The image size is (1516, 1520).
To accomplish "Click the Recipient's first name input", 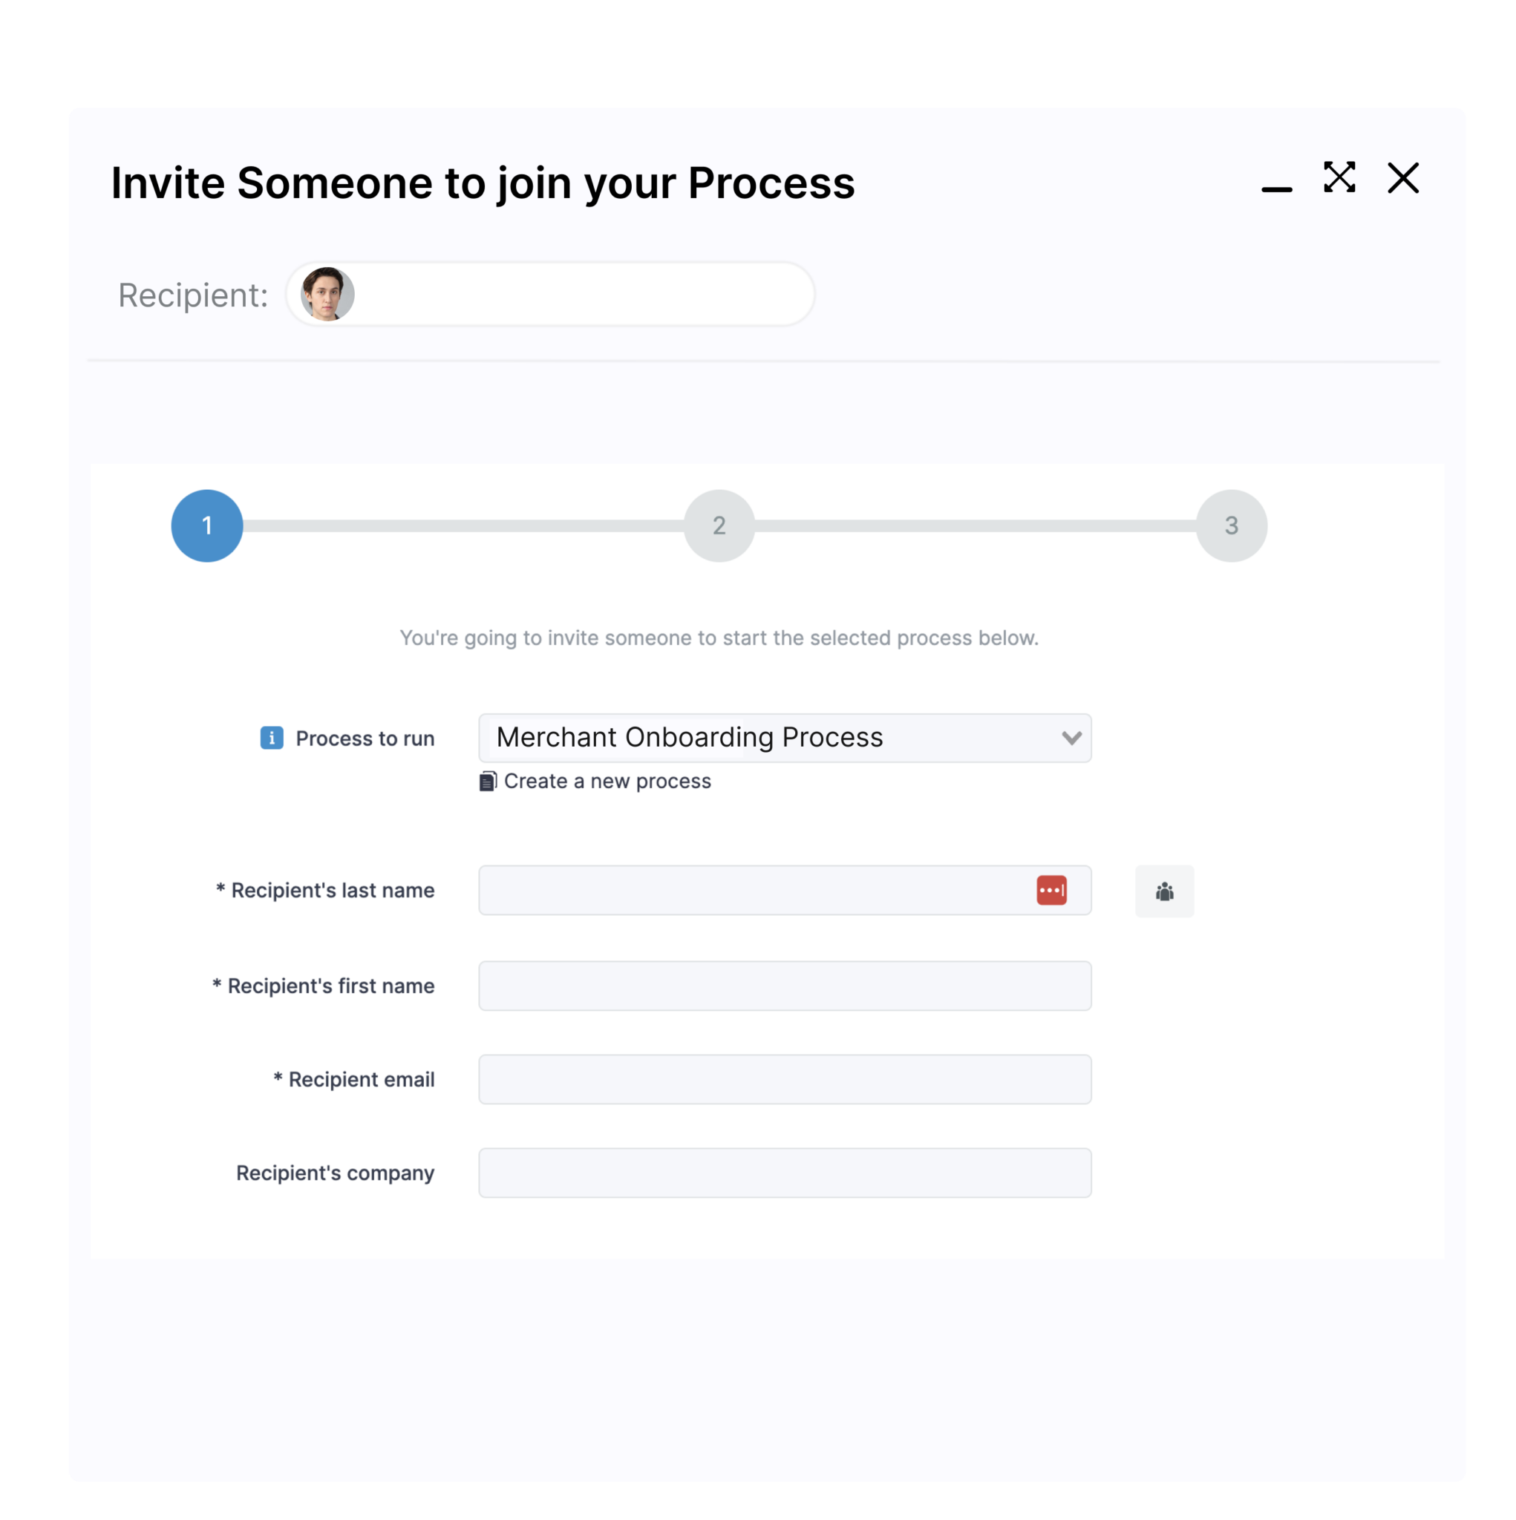I will (784, 985).
